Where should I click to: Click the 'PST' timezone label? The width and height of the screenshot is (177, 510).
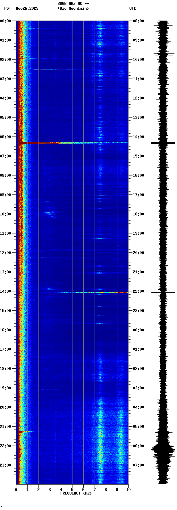click(x=8, y=8)
